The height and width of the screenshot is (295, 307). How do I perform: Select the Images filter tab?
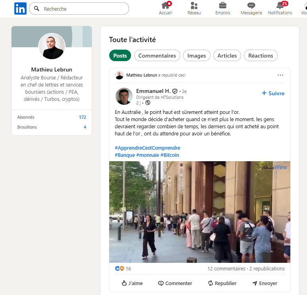[x=197, y=56]
